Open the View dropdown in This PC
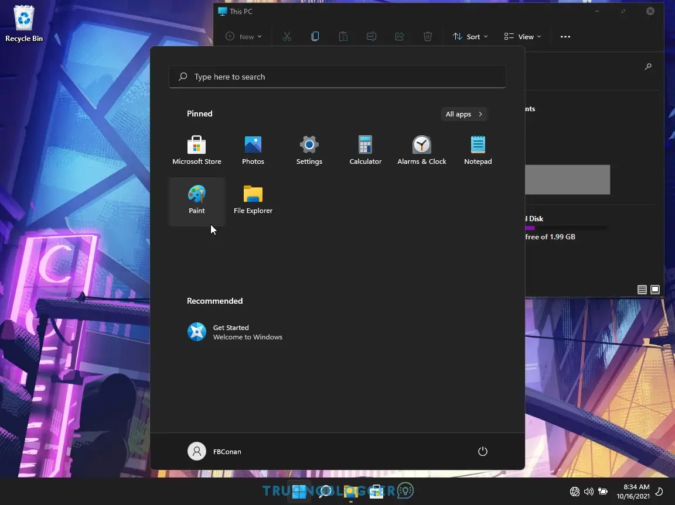The width and height of the screenshot is (675, 505). pyautogui.click(x=523, y=36)
